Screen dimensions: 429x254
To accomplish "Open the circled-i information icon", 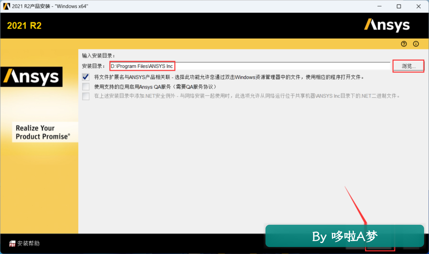I will pos(416,44).
